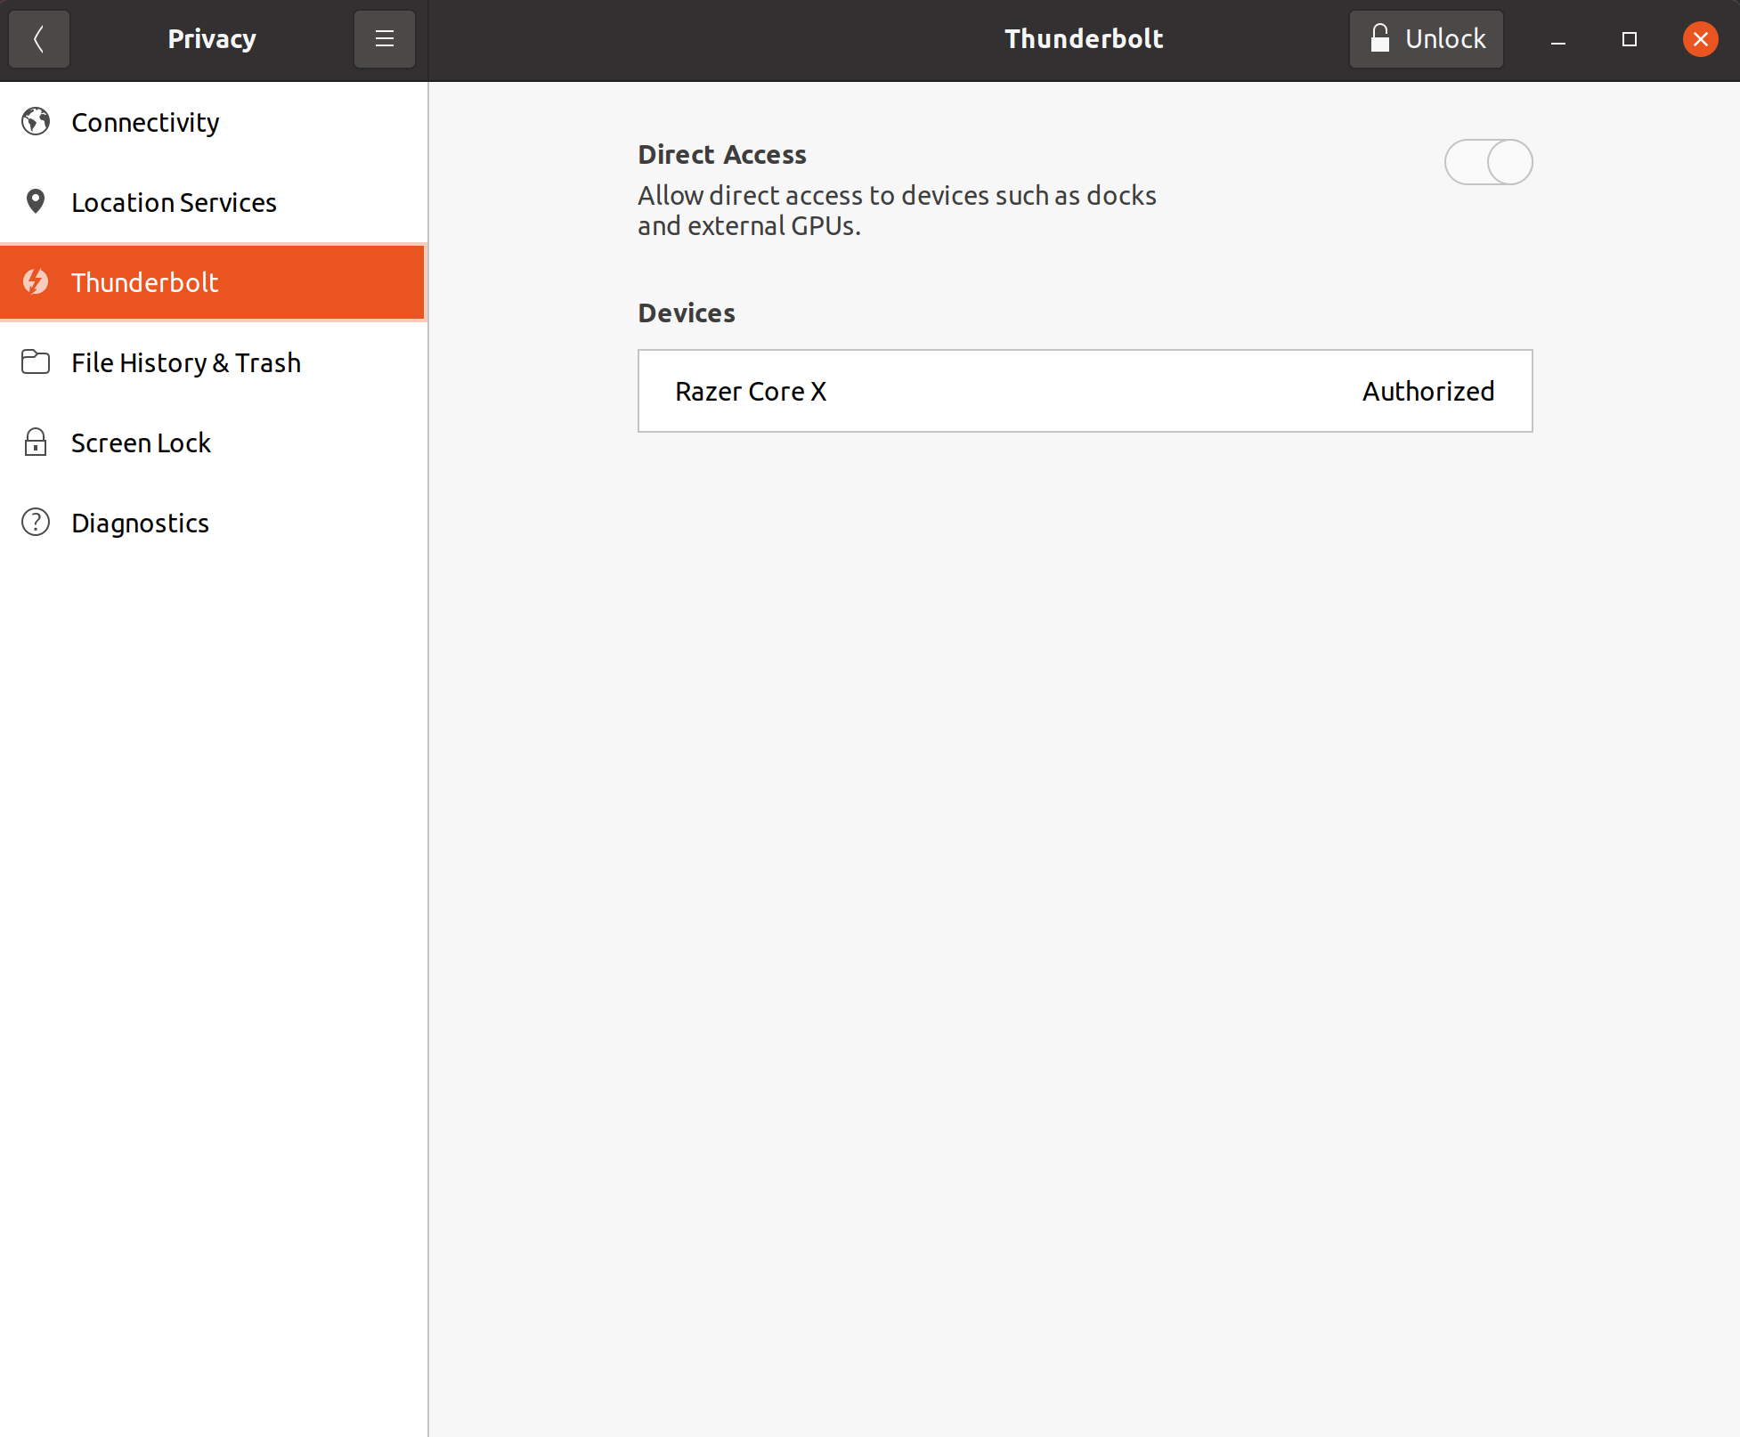Open Screen Lock settings
This screenshot has width=1740, height=1437.
214,442
